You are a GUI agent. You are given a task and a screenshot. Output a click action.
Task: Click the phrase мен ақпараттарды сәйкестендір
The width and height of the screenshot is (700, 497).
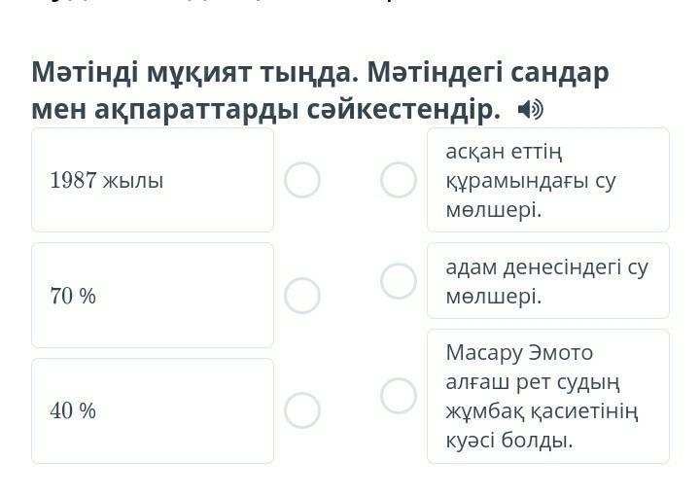[x=264, y=110]
